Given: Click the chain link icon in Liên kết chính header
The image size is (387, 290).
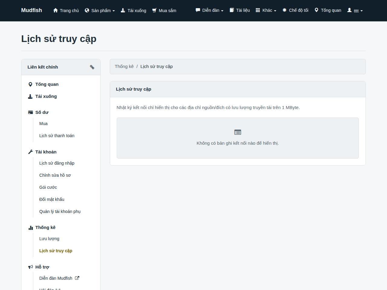Looking at the screenshot, I should (92, 67).
